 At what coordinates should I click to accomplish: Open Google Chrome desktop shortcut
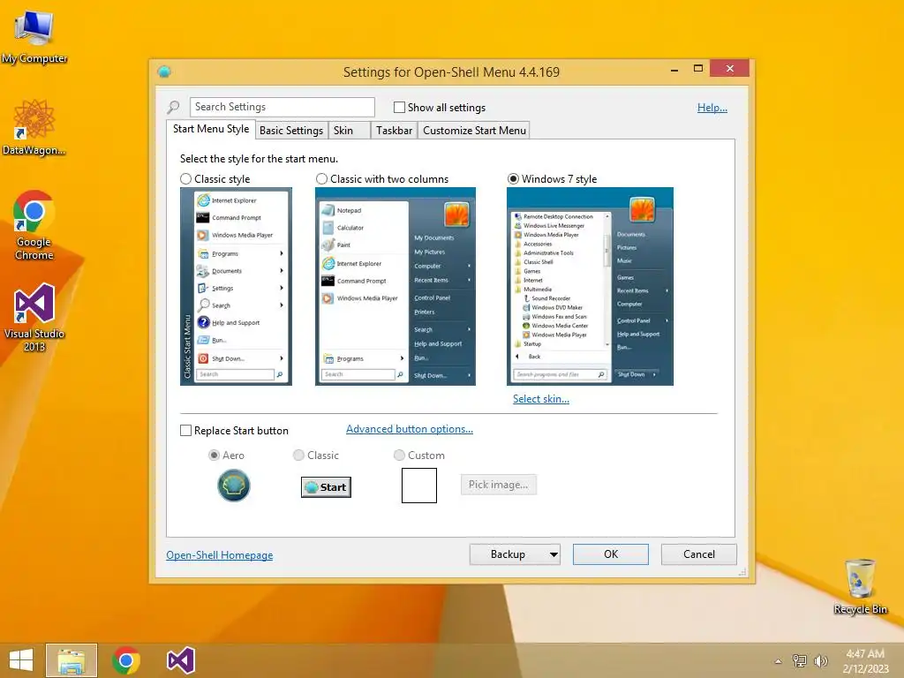[x=34, y=225]
